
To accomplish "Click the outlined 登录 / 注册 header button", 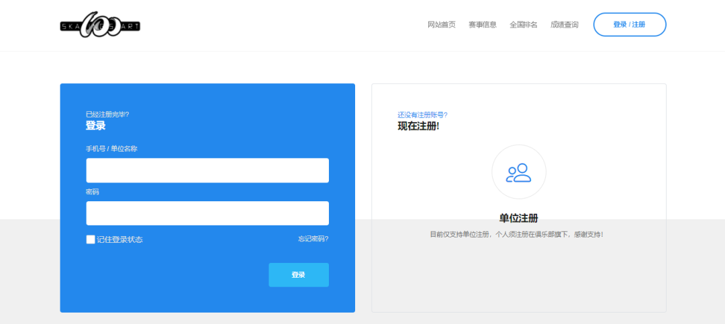I will (629, 25).
